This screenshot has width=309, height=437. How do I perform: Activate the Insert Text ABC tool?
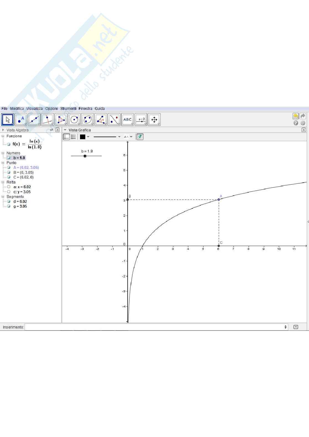(x=127, y=120)
